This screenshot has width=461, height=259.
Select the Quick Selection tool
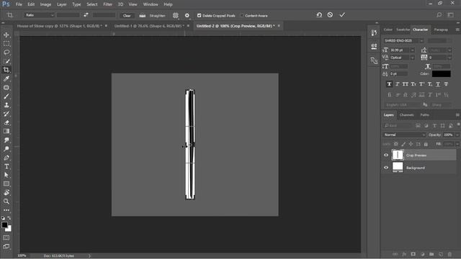point(6,61)
